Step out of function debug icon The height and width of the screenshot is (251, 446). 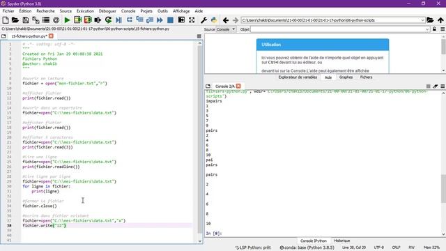click(150, 20)
